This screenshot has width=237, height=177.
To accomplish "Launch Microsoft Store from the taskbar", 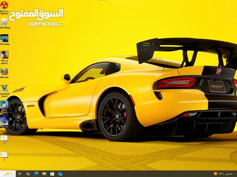I will click(52, 174).
